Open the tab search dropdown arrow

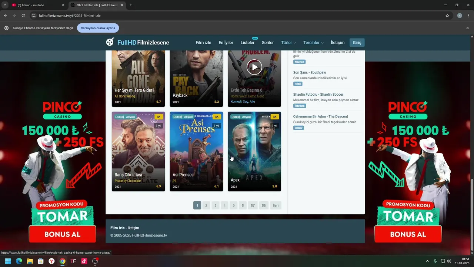(5, 5)
